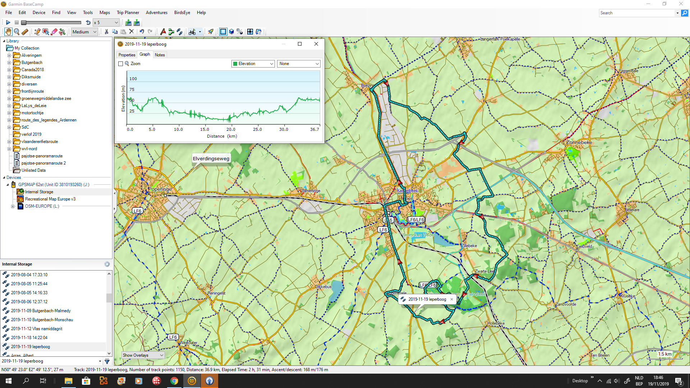Open the Medium detail level dropdown

(84, 32)
